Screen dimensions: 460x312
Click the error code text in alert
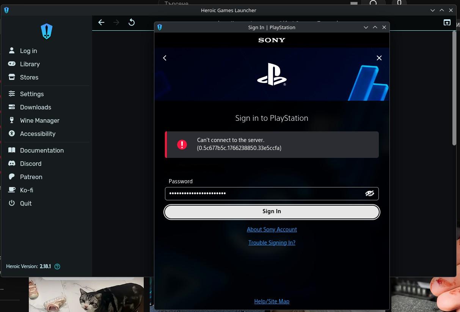tap(239, 148)
